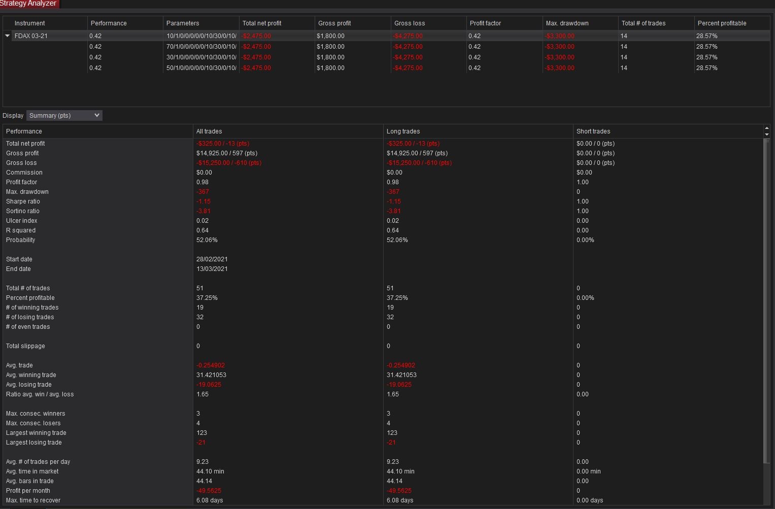Sort the grid by Profit factor column
Image resolution: width=775 pixels, height=509 pixels.
pyautogui.click(x=486, y=23)
